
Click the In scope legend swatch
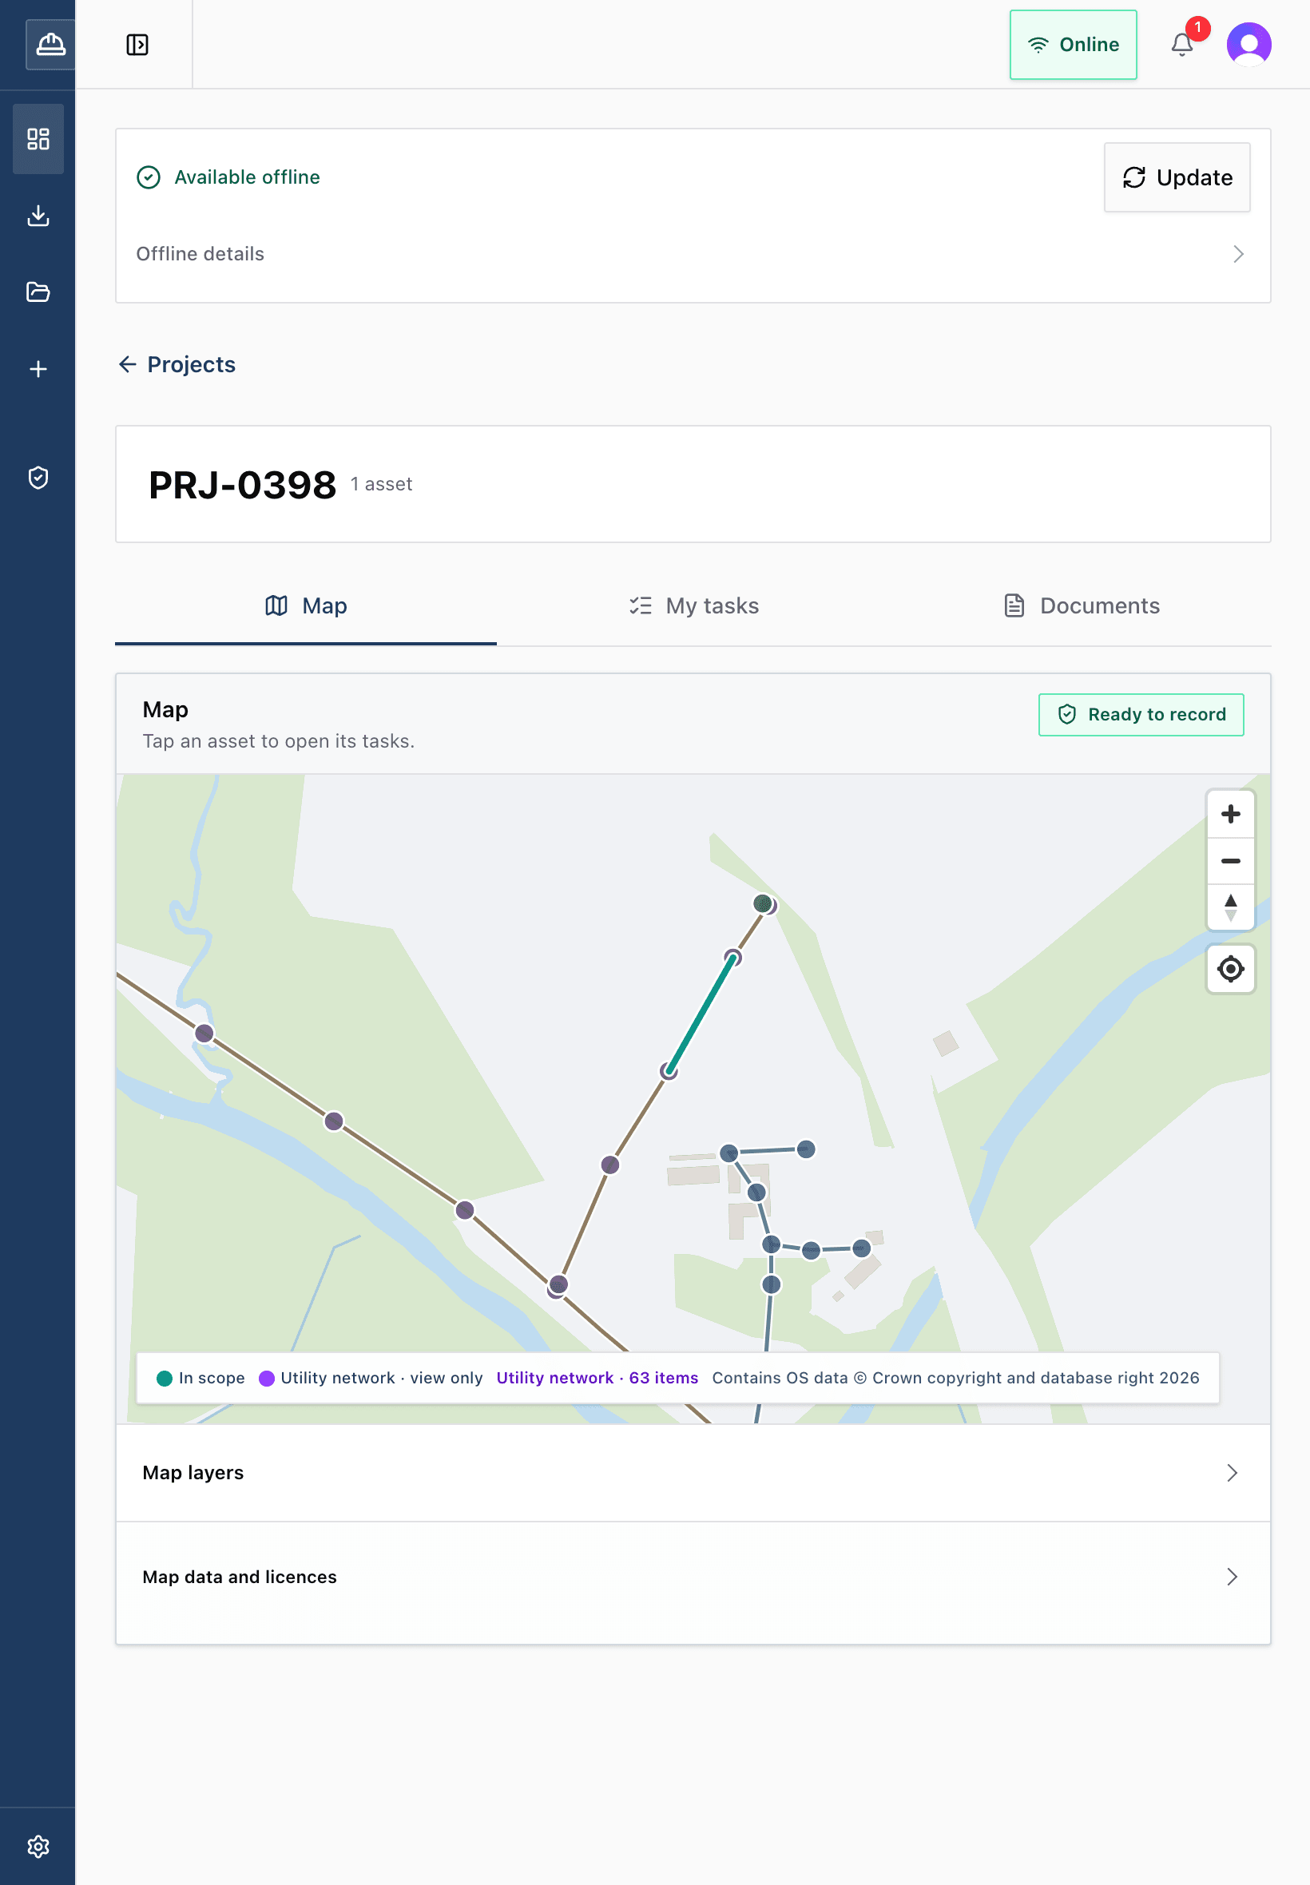[165, 1378]
